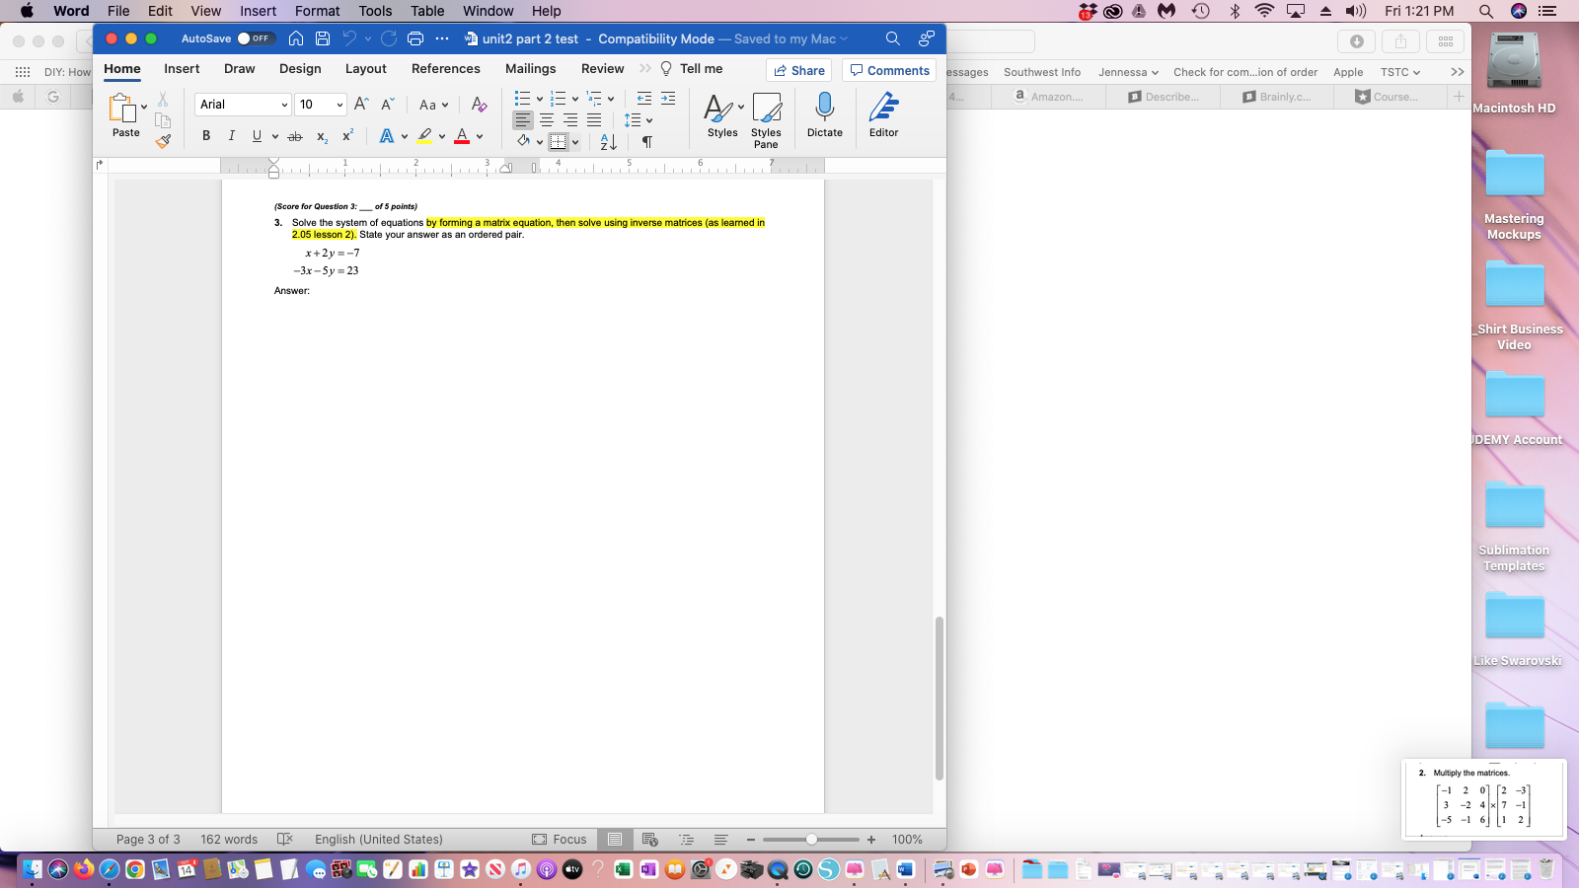Switch to Print Layout view

point(615,840)
